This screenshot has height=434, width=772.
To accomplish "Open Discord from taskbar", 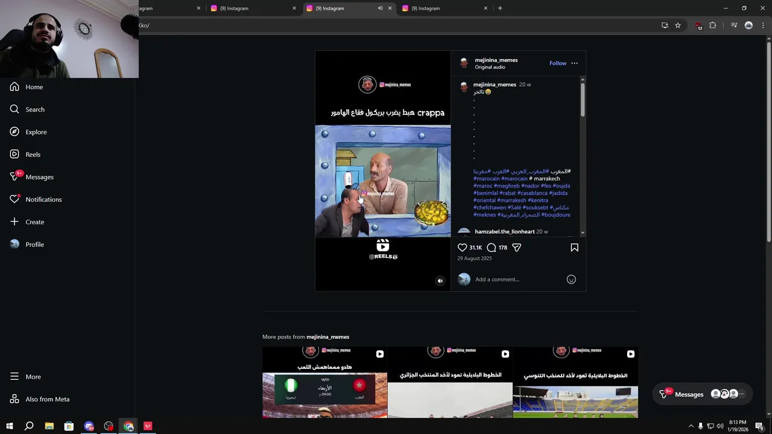I will [89, 426].
